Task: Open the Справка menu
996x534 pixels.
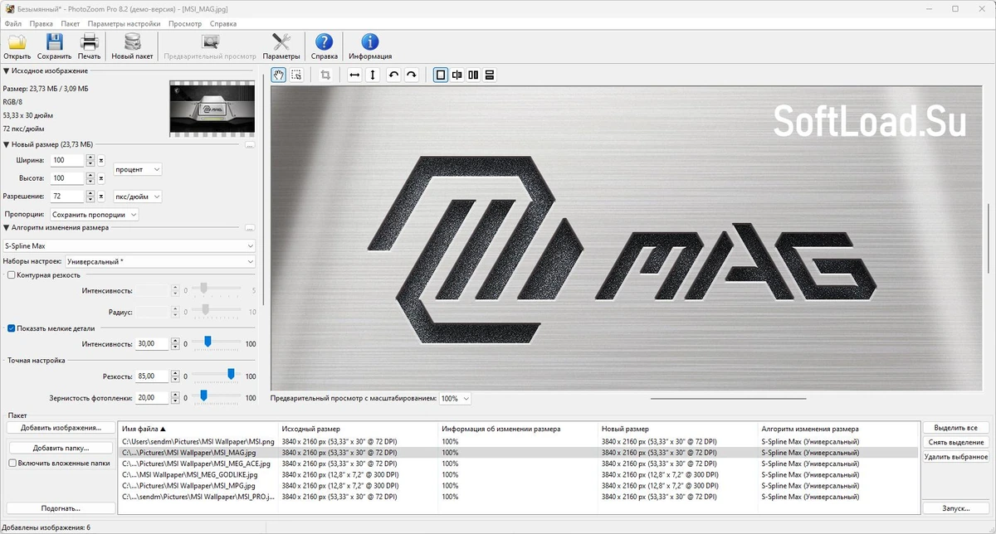Action: pos(223,24)
